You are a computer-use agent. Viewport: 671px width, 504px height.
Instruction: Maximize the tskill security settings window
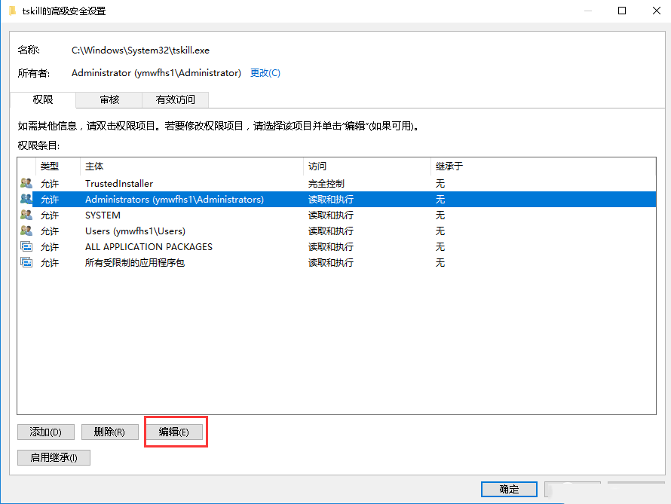[x=622, y=11]
